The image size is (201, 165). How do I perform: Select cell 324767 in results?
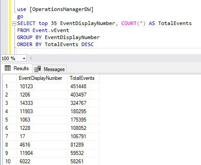83,103
